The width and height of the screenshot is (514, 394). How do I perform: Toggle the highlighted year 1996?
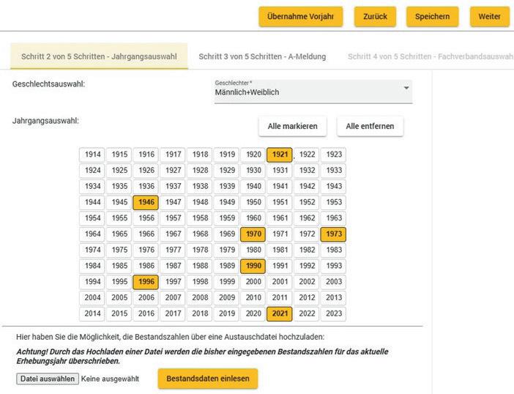[146, 282]
